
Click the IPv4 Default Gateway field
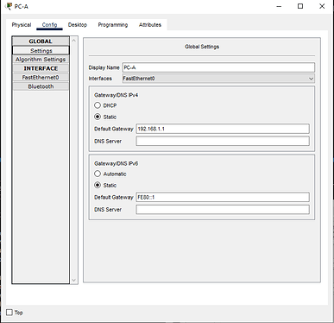(x=223, y=129)
